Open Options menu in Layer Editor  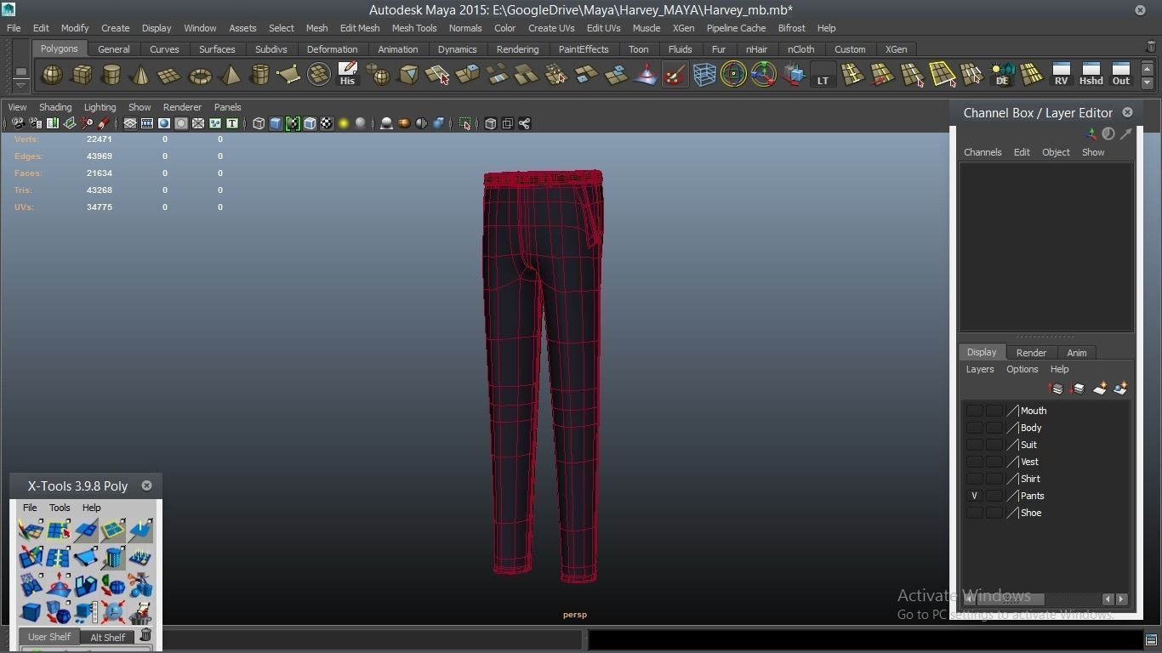1022,369
